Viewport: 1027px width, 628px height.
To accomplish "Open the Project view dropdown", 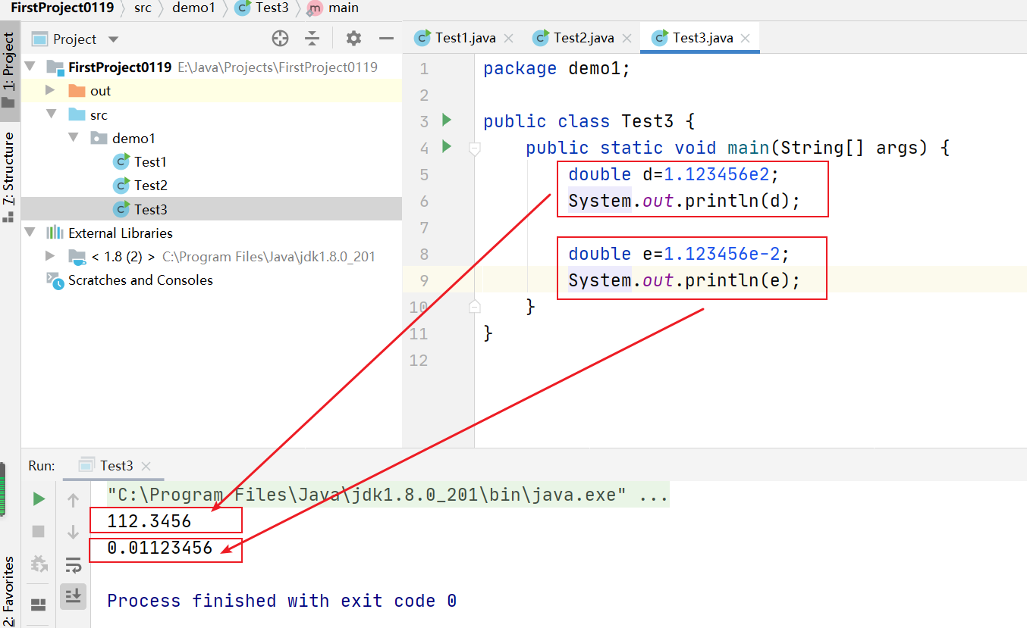I will (x=114, y=39).
